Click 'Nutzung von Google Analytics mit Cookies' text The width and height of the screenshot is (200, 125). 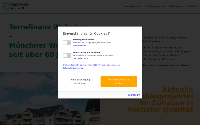pyautogui.click(x=92, y=43)
